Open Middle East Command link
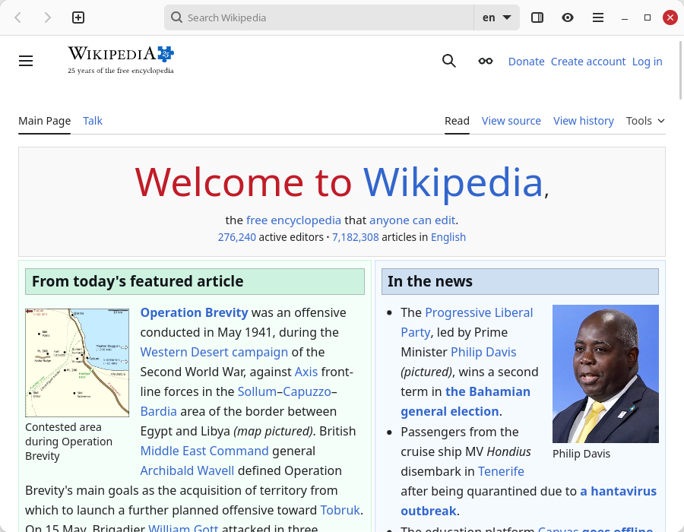 204,451
